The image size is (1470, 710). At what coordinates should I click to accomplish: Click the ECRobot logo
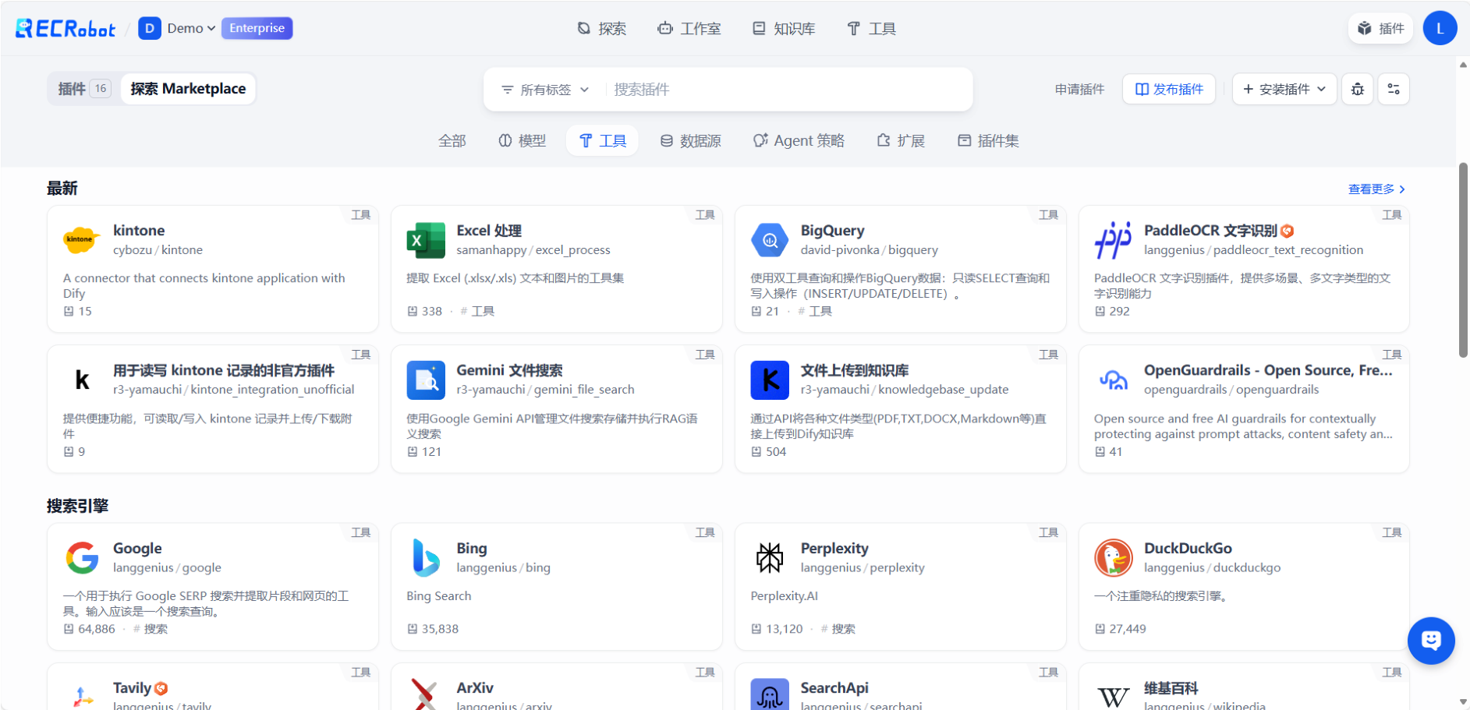point(66,29)
